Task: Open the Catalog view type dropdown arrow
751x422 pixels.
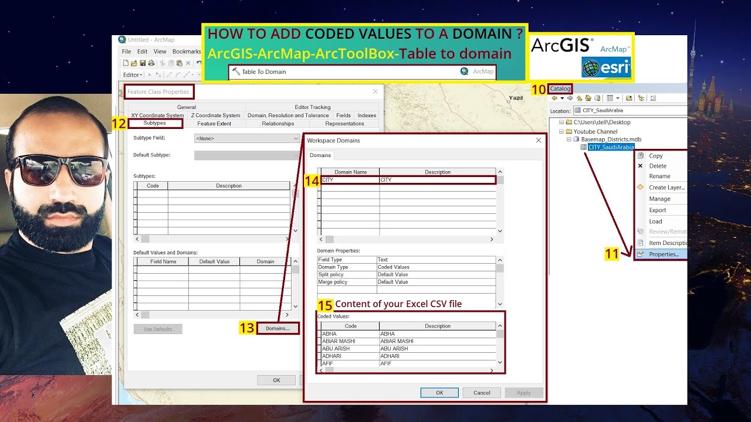Action: 618,98
